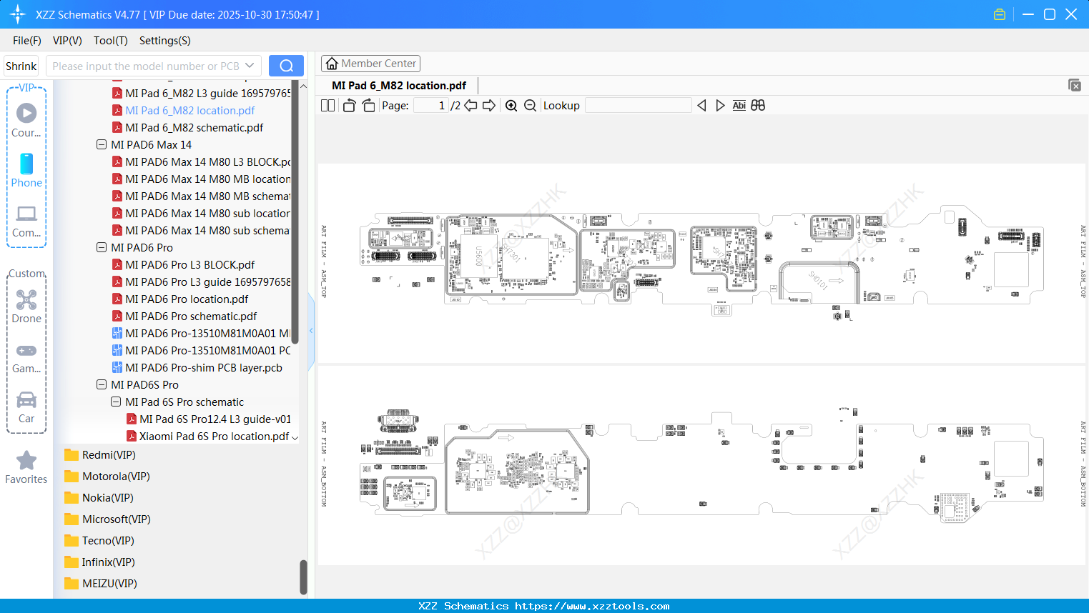1089x613 pixels.
Task: Toggle the Abi whole-word match icon
Action: point(739,106)
